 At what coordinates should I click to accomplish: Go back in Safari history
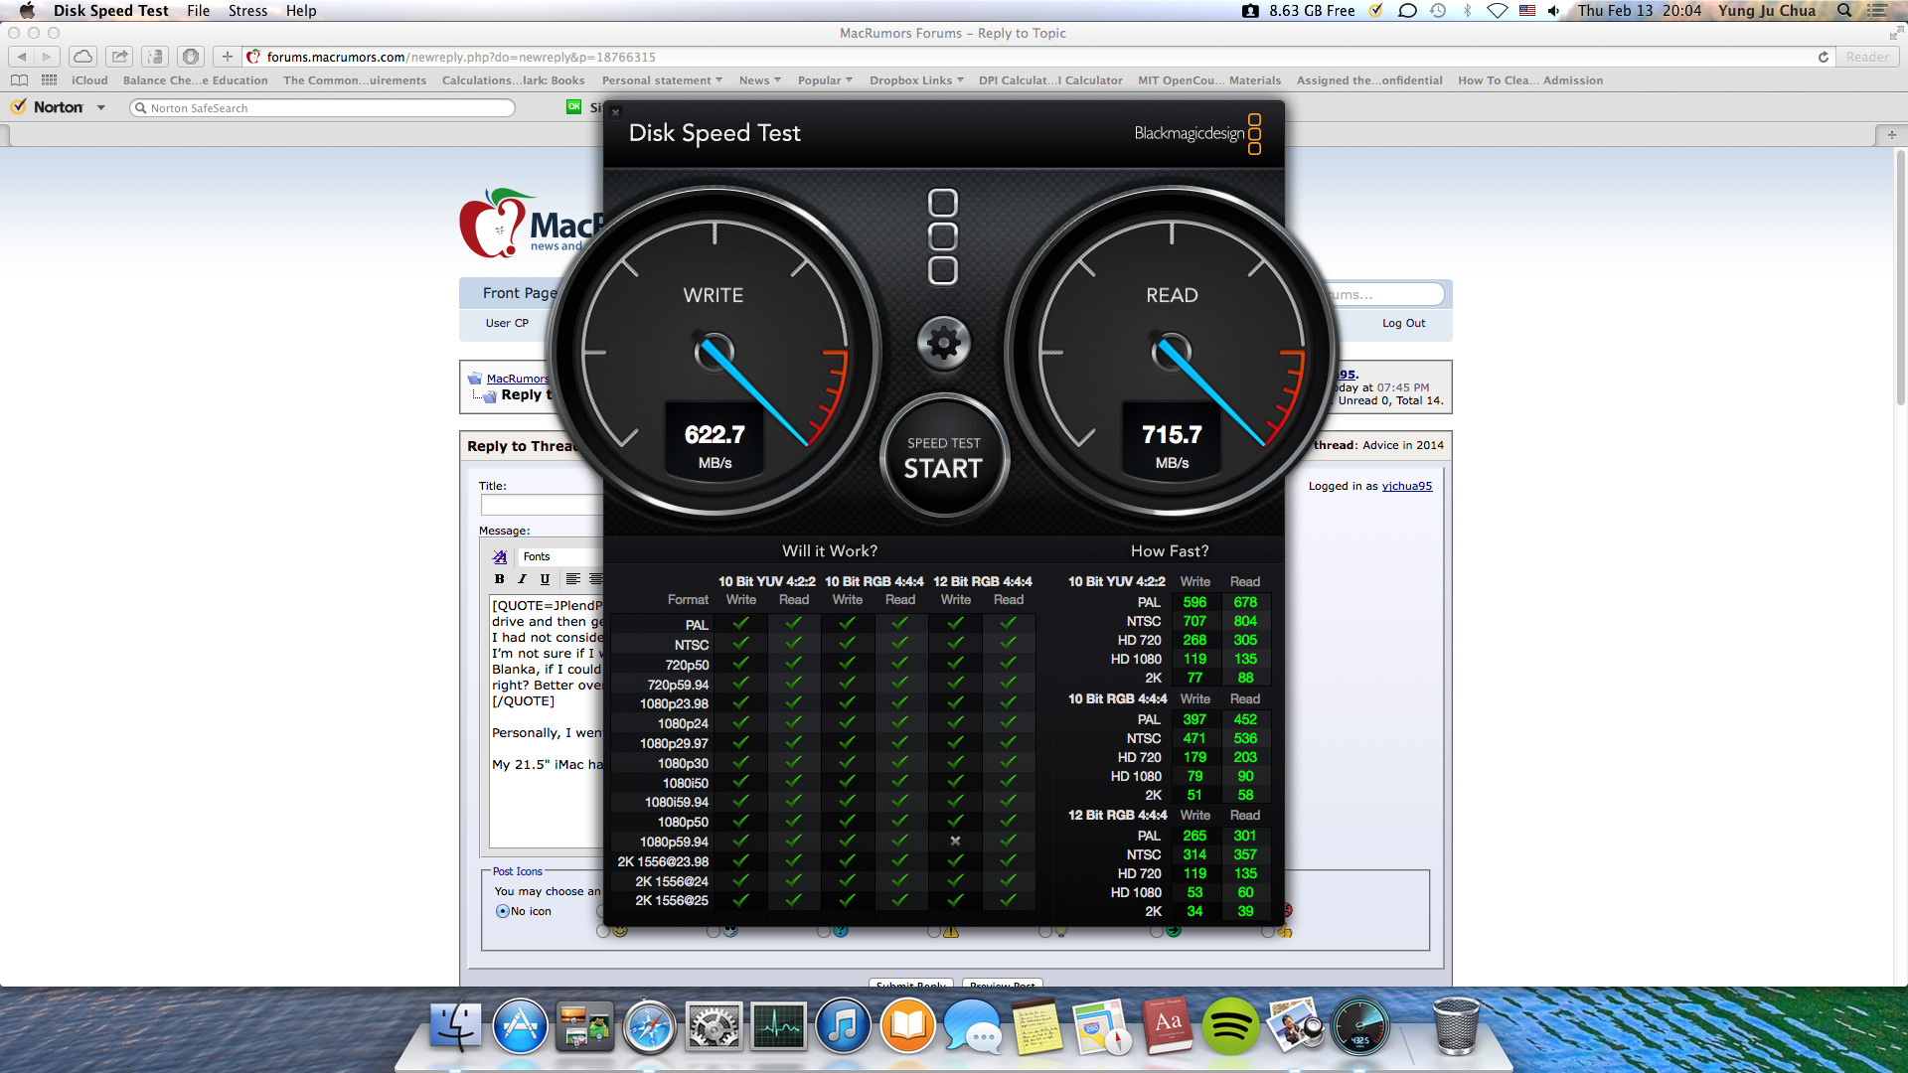[22, 57]
